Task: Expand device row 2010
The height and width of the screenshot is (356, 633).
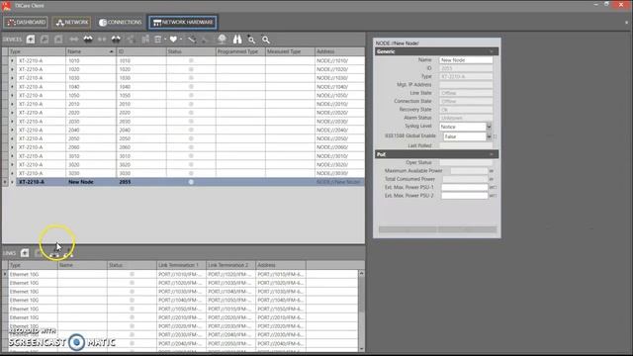Action: pos(12,104)
